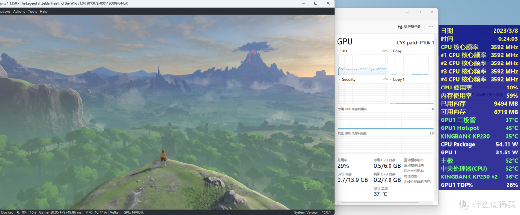The height and width of the screenshot is (215, 520).
Task: Expand the Security engine graph dropdown
Action: click(340, 79)
